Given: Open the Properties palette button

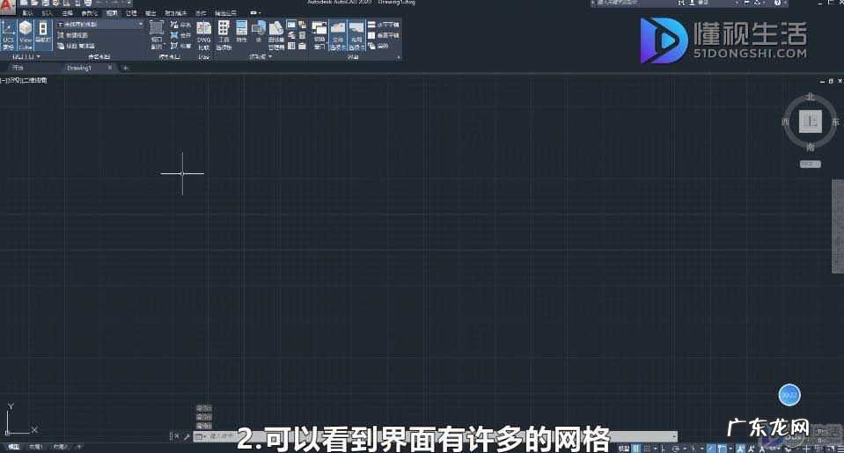Looking at the screenshot, I should 242,33.
